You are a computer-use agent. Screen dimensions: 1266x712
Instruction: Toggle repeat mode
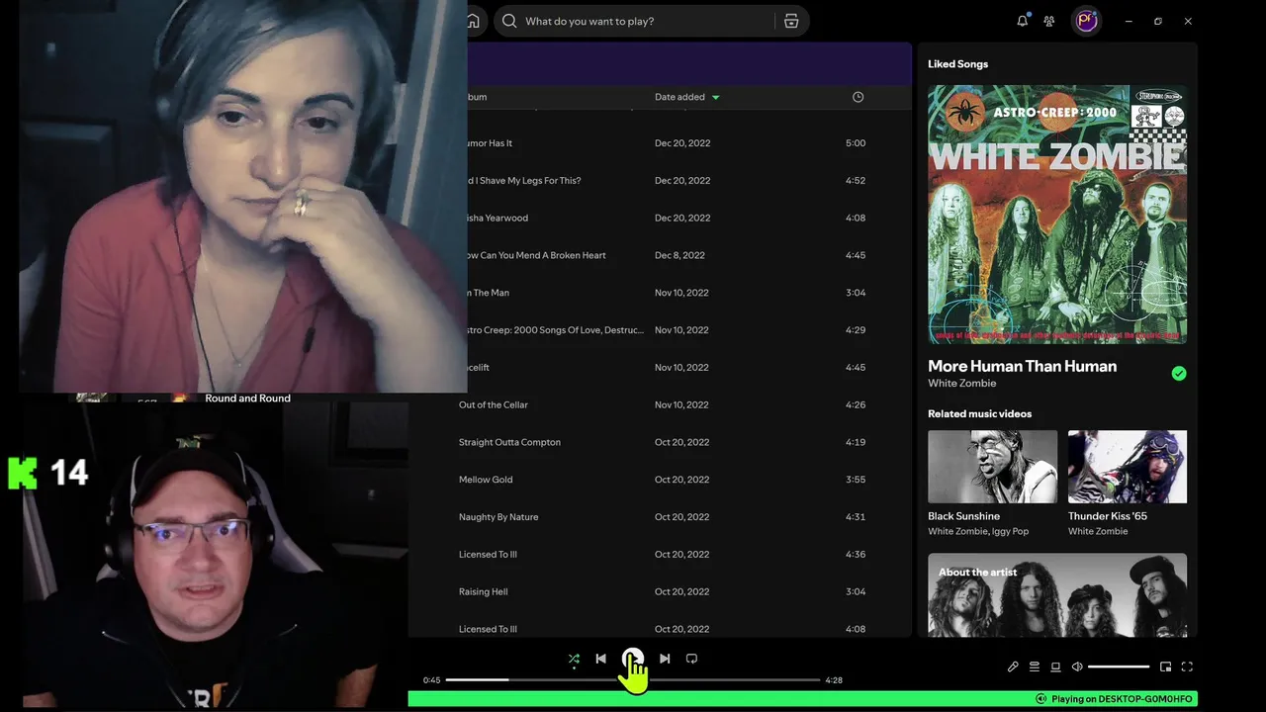pyautogui.click(x=691, y=659)
